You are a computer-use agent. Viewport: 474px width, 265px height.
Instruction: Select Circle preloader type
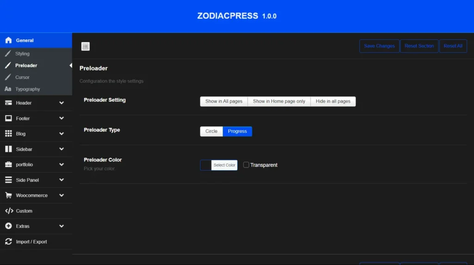[211, 131]
